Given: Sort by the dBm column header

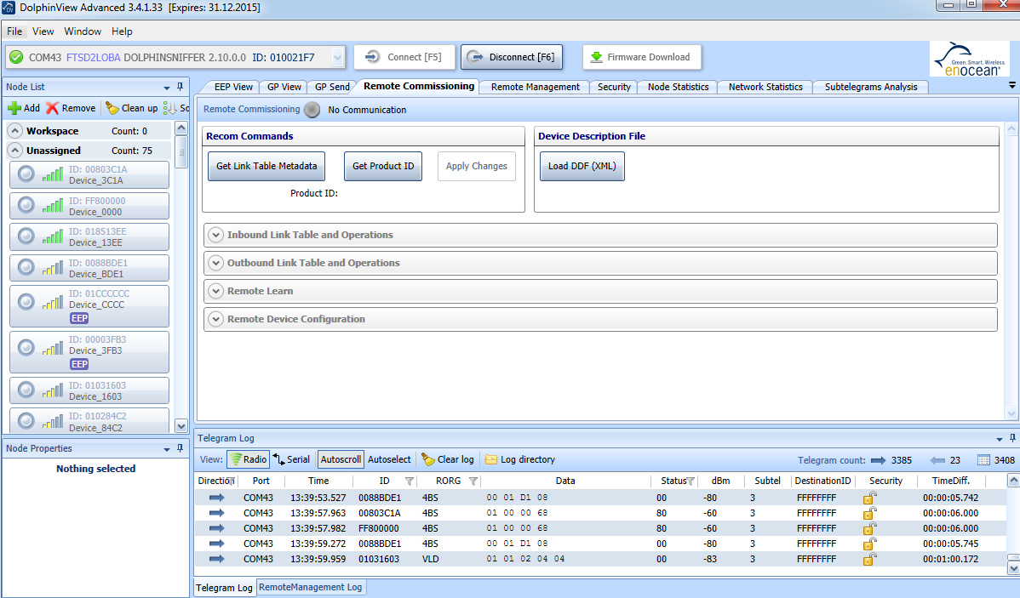Looking at the screenshot, I should tap(721, 481).
